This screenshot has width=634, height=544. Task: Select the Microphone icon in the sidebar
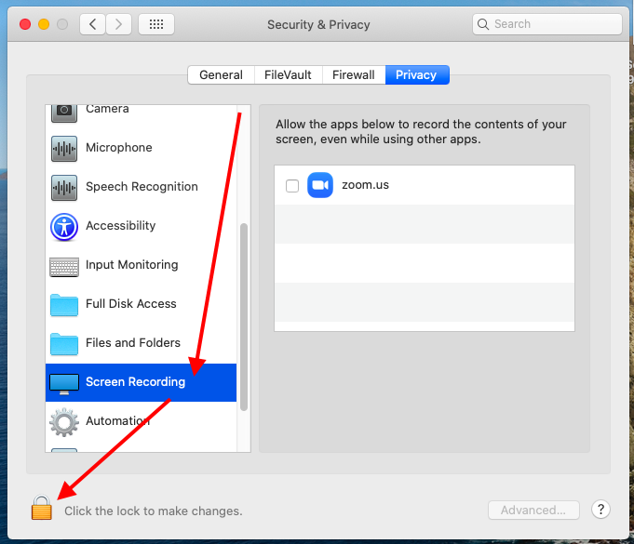pyautogui.click(x=64, y=148)
